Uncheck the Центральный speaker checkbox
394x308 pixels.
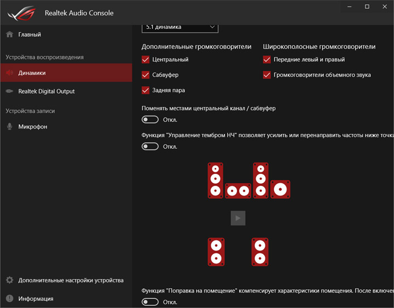pos(146,60)
